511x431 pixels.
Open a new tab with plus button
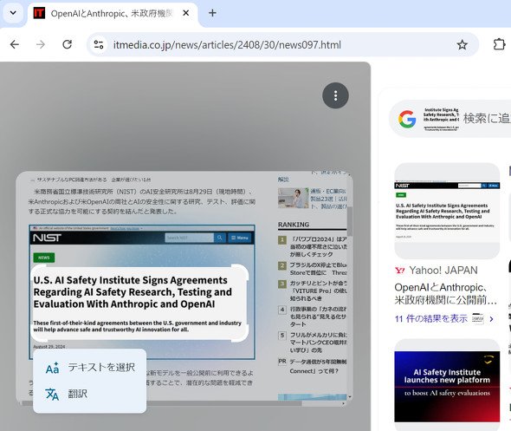[x=212, y=13]
